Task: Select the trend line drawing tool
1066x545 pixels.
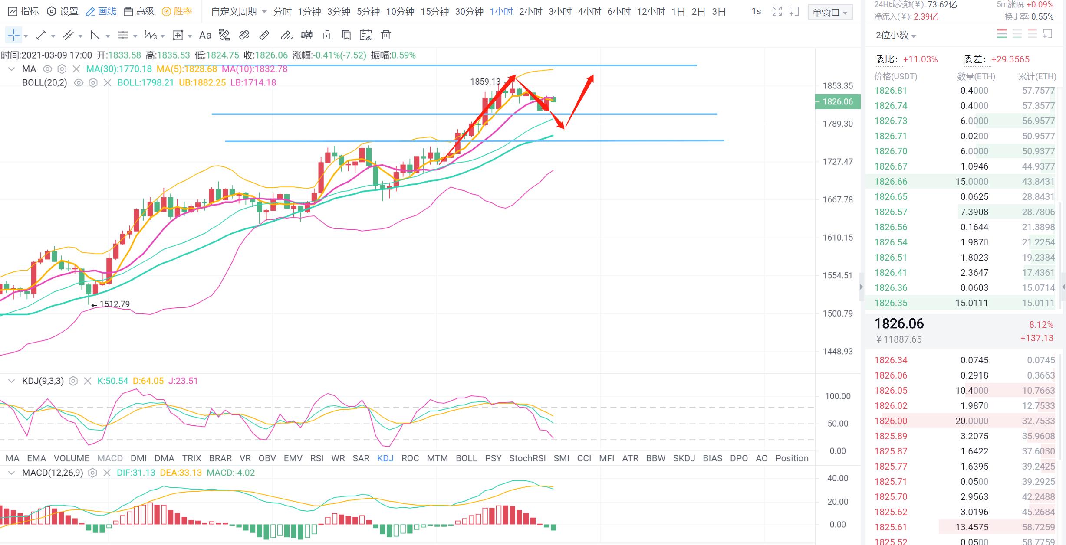Action: pyautogui.click(x=41, y=35)
